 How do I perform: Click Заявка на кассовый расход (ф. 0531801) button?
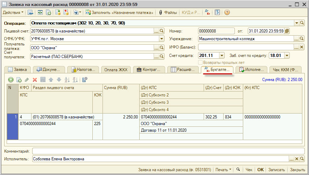point(175,170)
